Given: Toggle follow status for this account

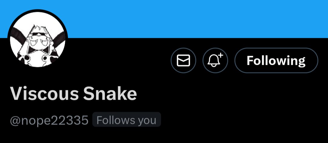Looking at the screenshot, I should [276, 60].
